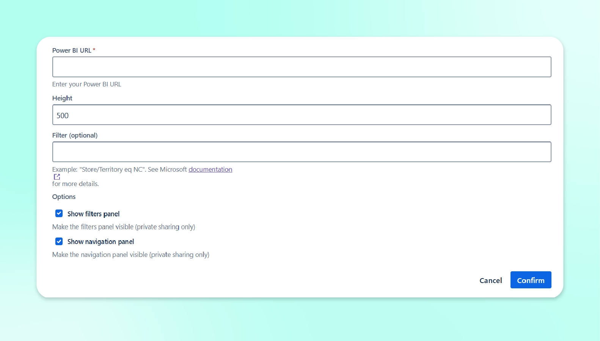Open the Microsoft documentation link

[210, 169]
